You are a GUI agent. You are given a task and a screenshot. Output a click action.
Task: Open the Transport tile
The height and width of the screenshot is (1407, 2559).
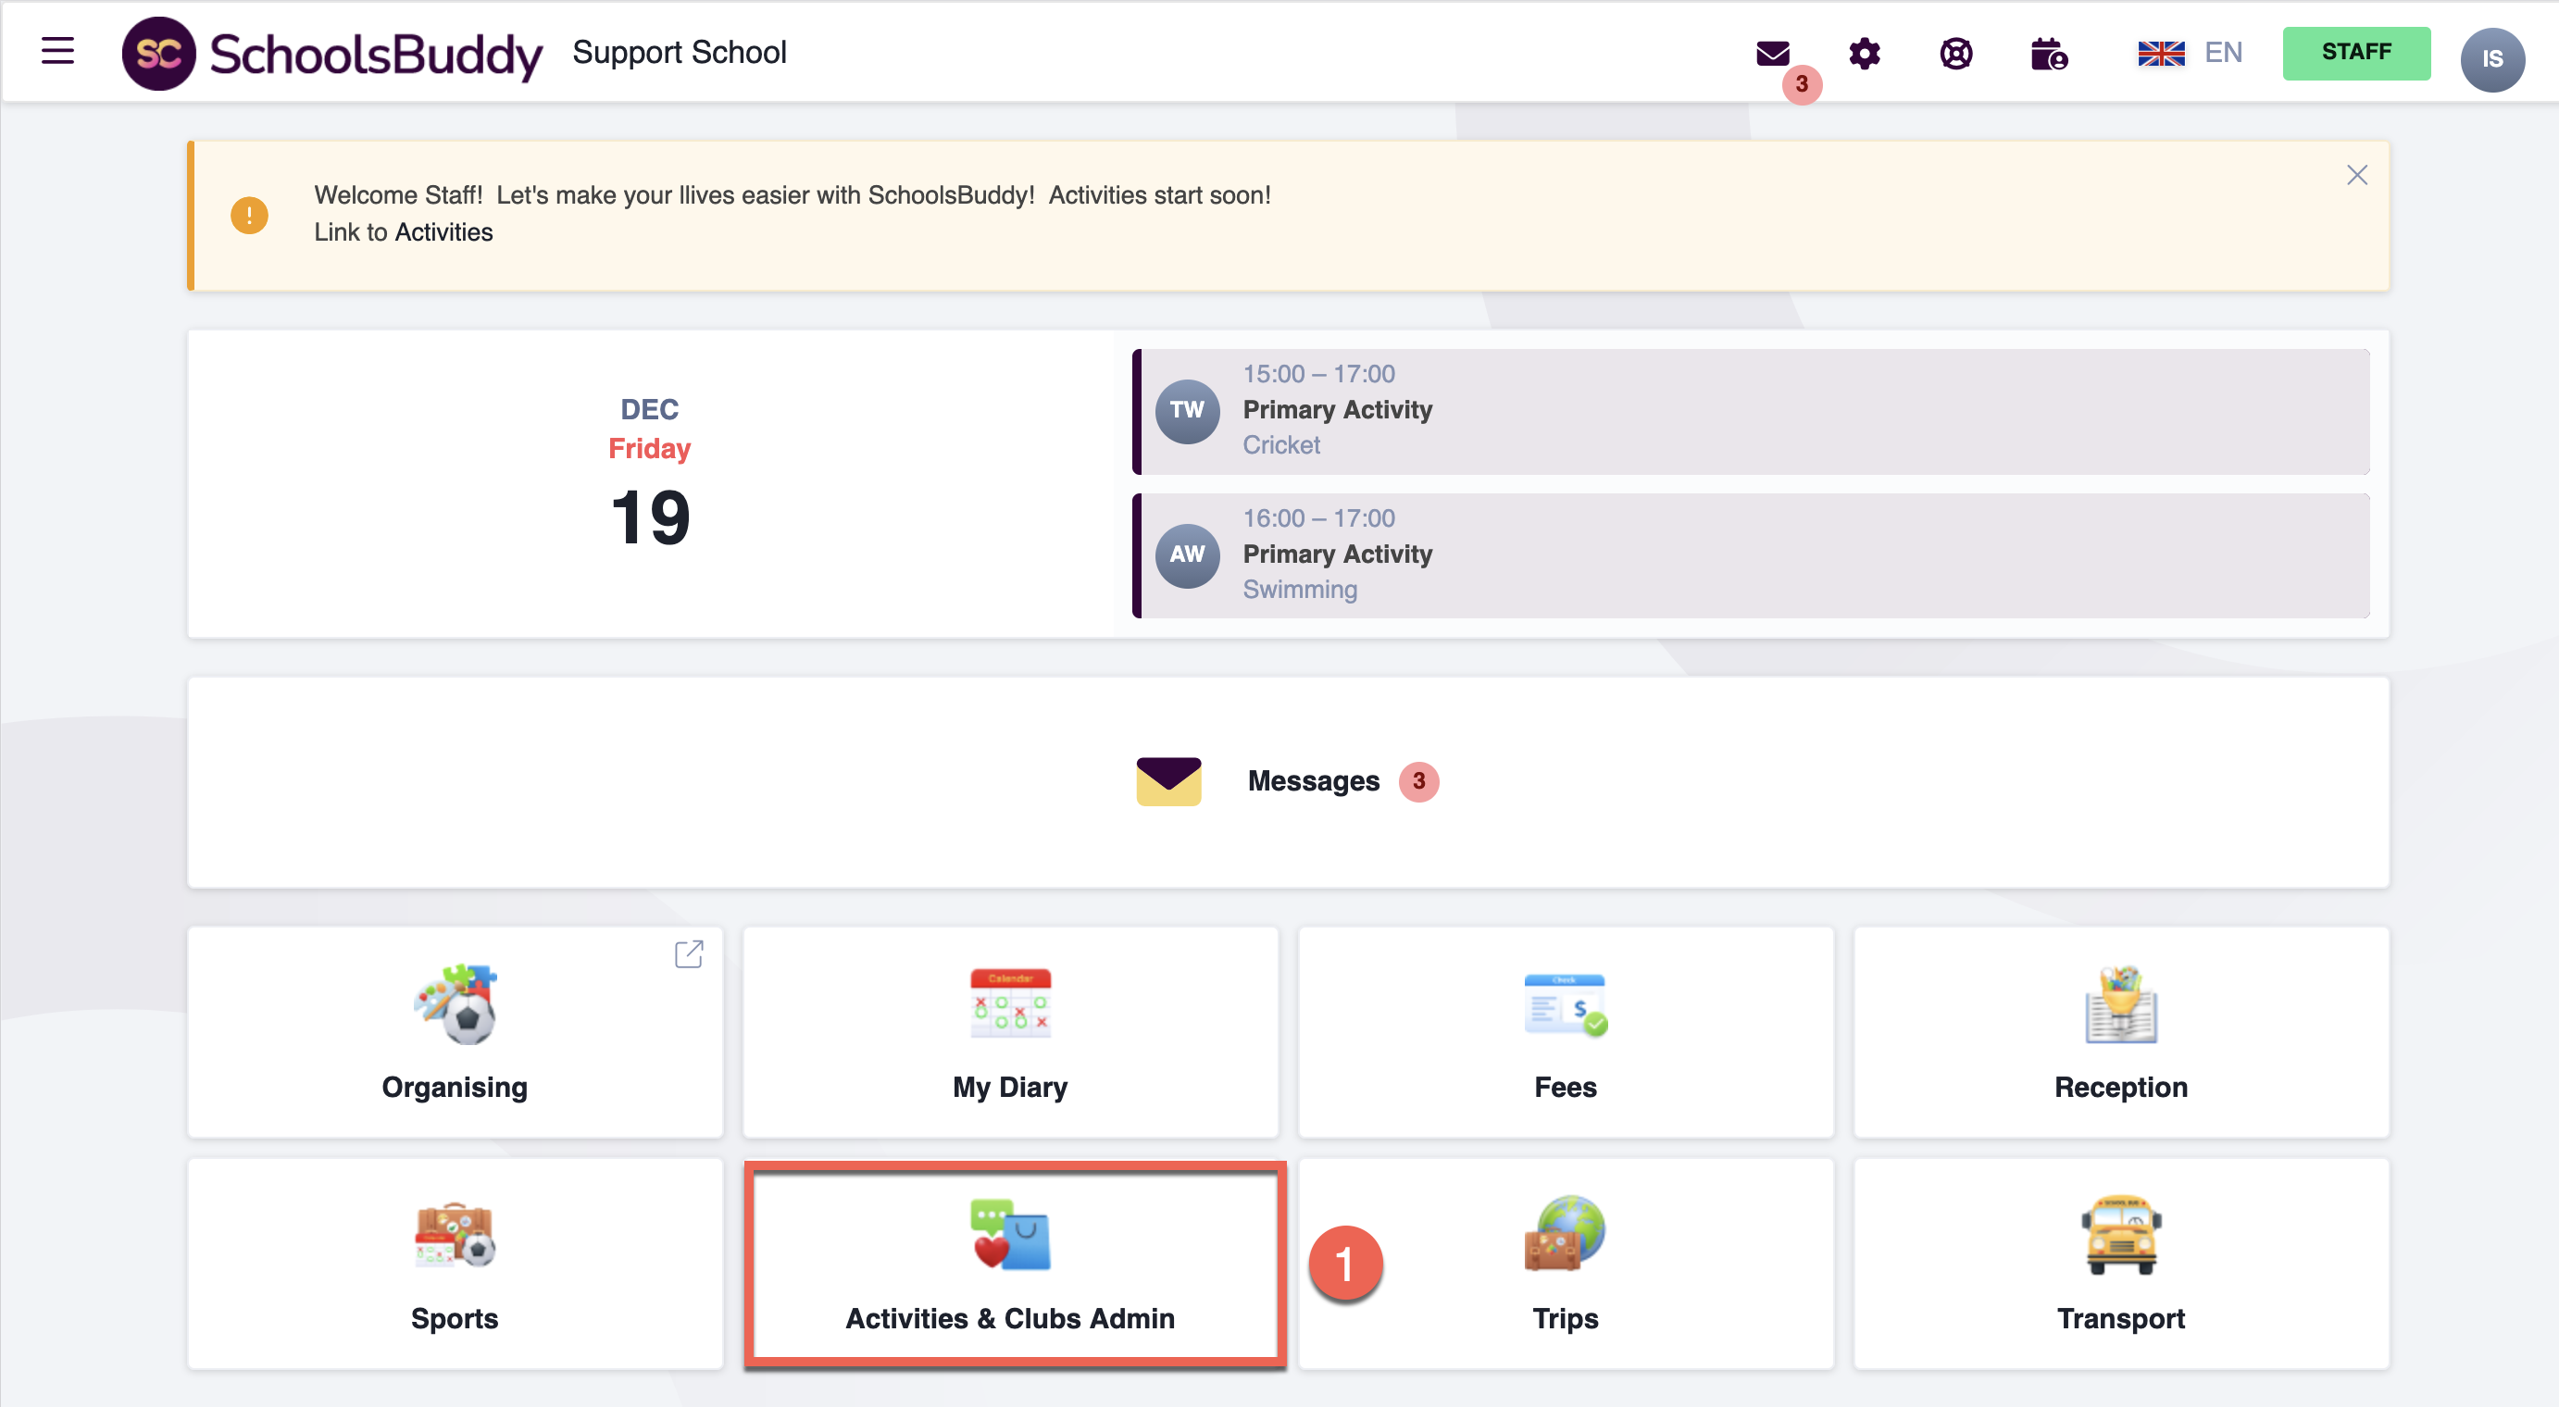2120,1263
